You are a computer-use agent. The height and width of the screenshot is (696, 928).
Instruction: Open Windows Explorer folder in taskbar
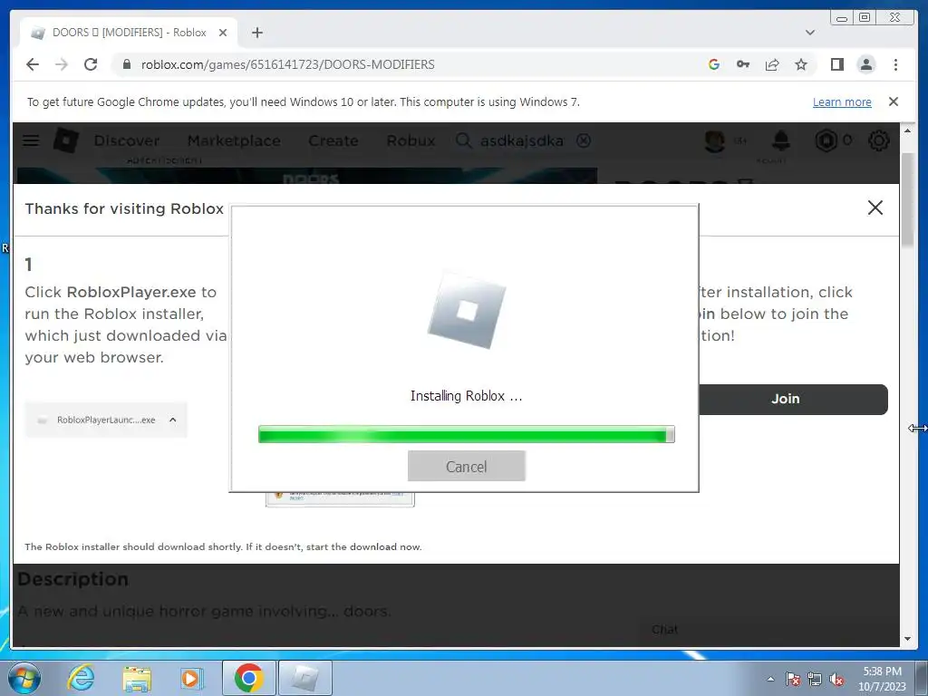click(137, 678)
